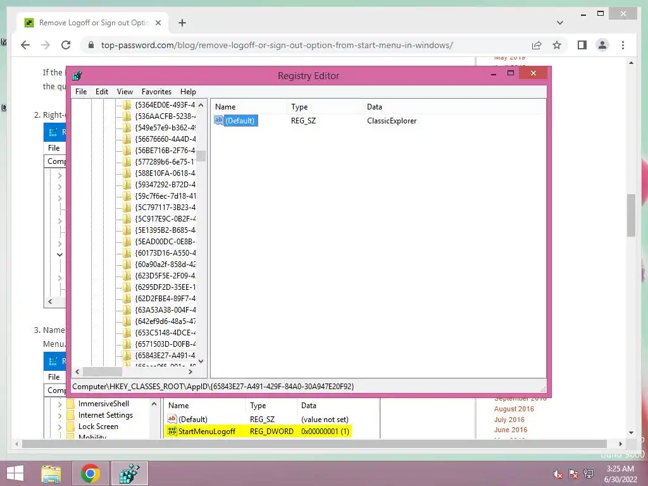This screenshot has height=486, width=648.
Task: Click registry tree scroll up arrow
Action: (x=201, y=105)
